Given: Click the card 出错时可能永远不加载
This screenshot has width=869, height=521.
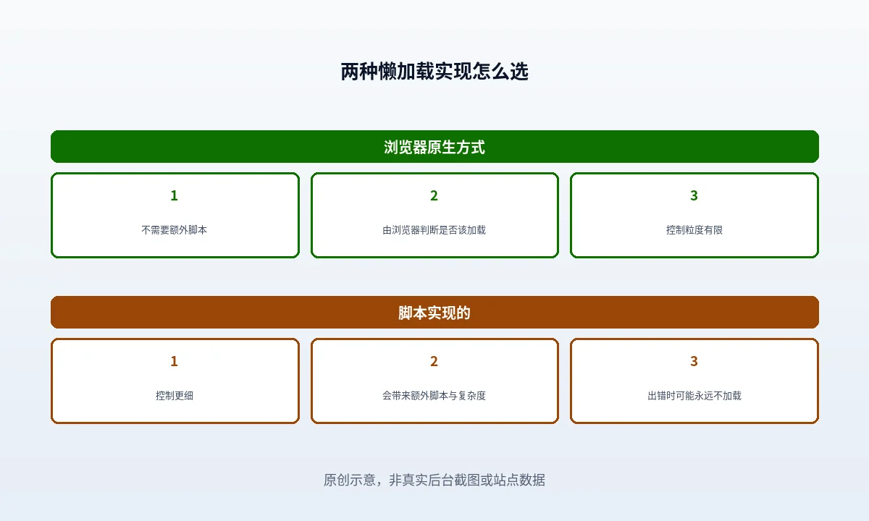Looking at the screenshot, I should 694,381.
